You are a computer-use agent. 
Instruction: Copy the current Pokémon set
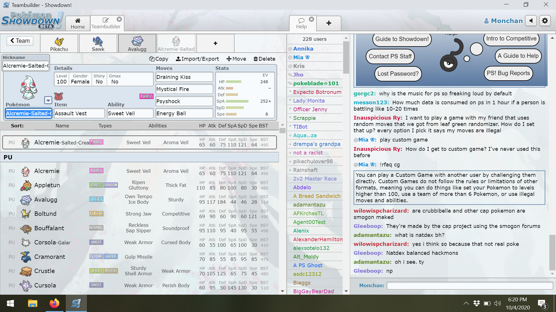pyautogui.click(x=159, y=59)
